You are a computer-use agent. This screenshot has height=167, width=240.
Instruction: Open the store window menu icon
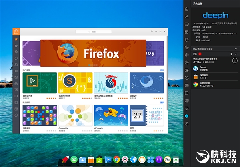pos(152,32)
